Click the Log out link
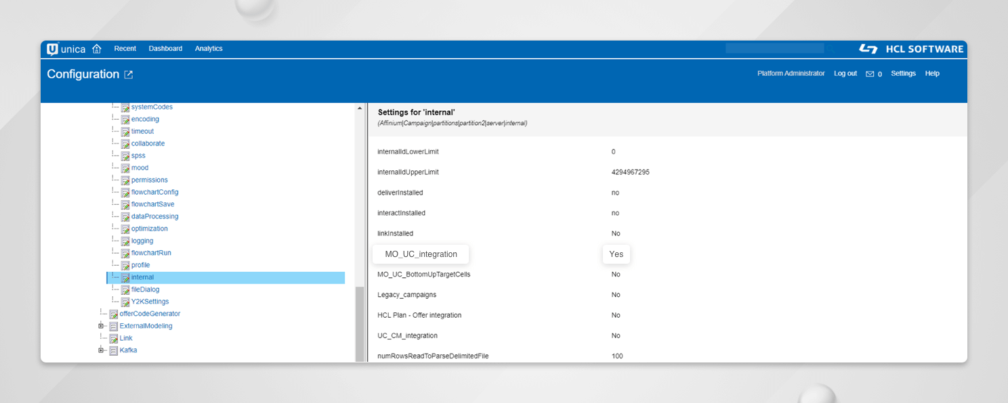The height and width of the screenshot is (403, 1008). [x=845, y=74]
